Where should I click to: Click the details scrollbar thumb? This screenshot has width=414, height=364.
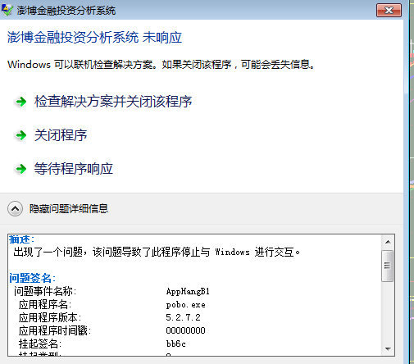(388, 266)
